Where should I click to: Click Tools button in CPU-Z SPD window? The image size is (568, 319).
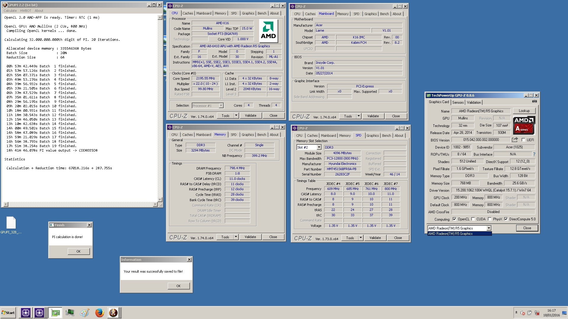pyautogui.click(x=350, y=238)
